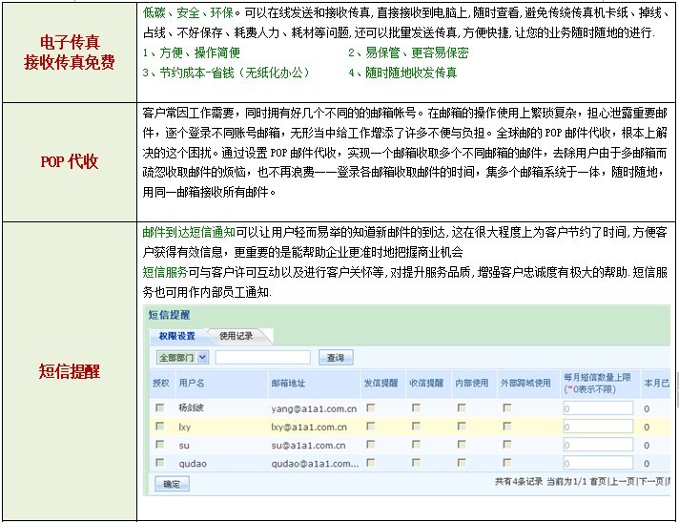The width and height of the screenshot is (679, 522).
Task: Go to 上一页 in pagination
Action: [x=623, y=481]
